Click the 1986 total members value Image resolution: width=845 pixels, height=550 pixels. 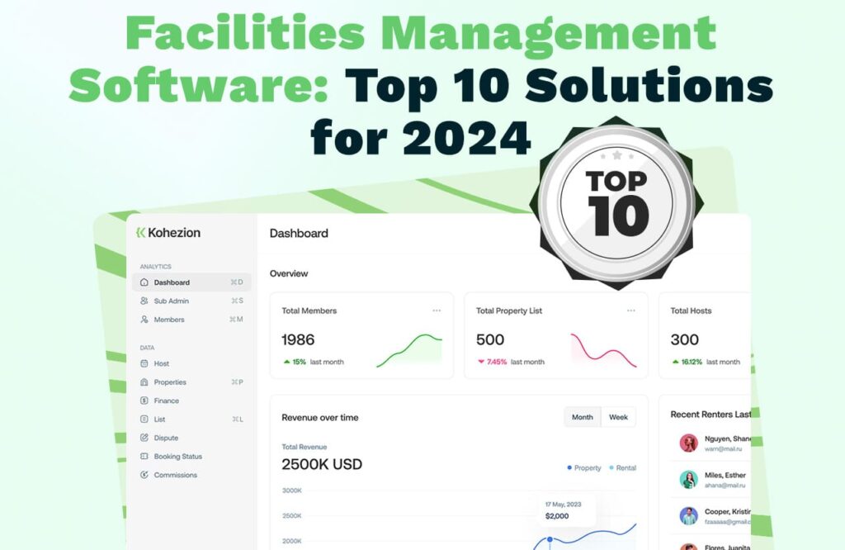pyautogui.click(x=298, y=339)
